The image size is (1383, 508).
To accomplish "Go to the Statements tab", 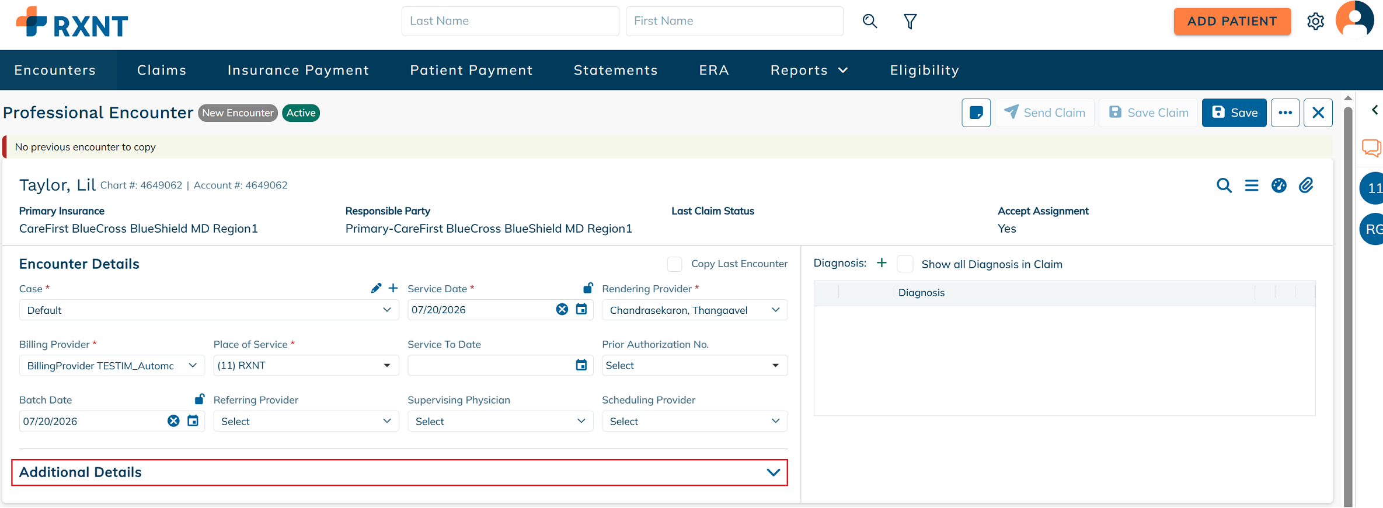I will click(615, 70).
